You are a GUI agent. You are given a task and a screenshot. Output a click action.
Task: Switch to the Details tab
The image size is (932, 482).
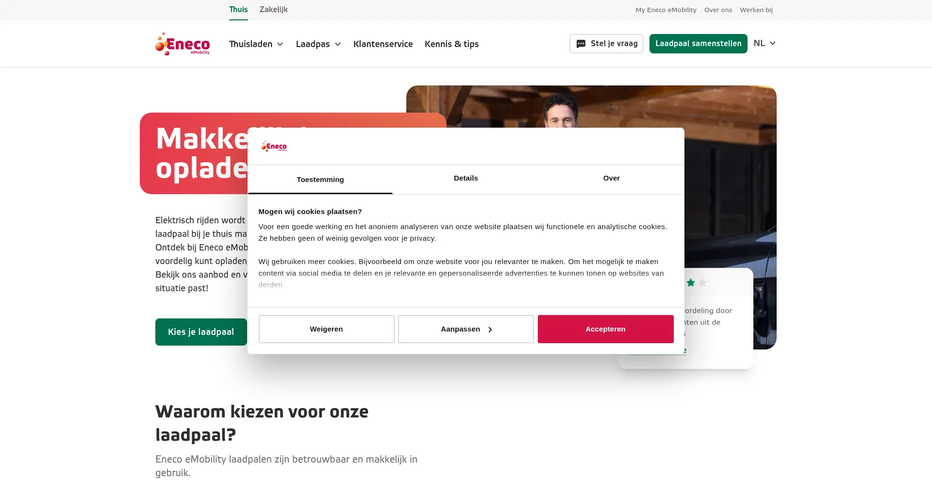466,178
